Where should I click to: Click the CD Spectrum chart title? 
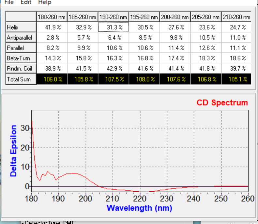pos(222,103)
